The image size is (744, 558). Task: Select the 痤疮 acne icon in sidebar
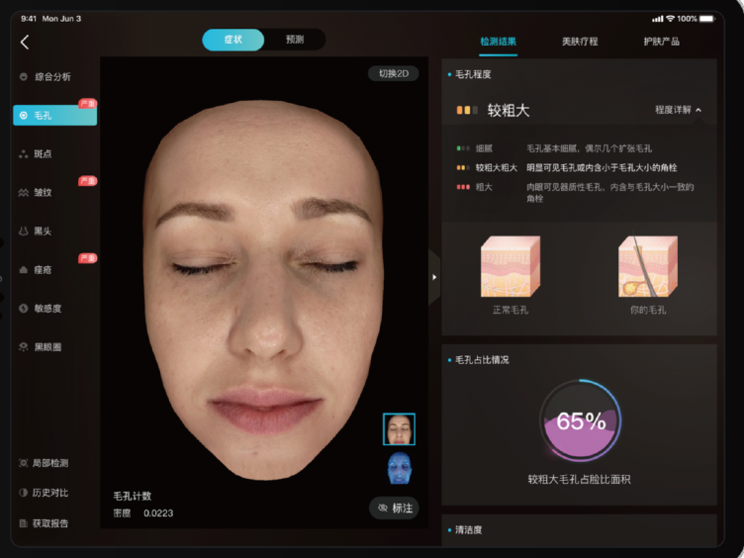tap(24, 270)
